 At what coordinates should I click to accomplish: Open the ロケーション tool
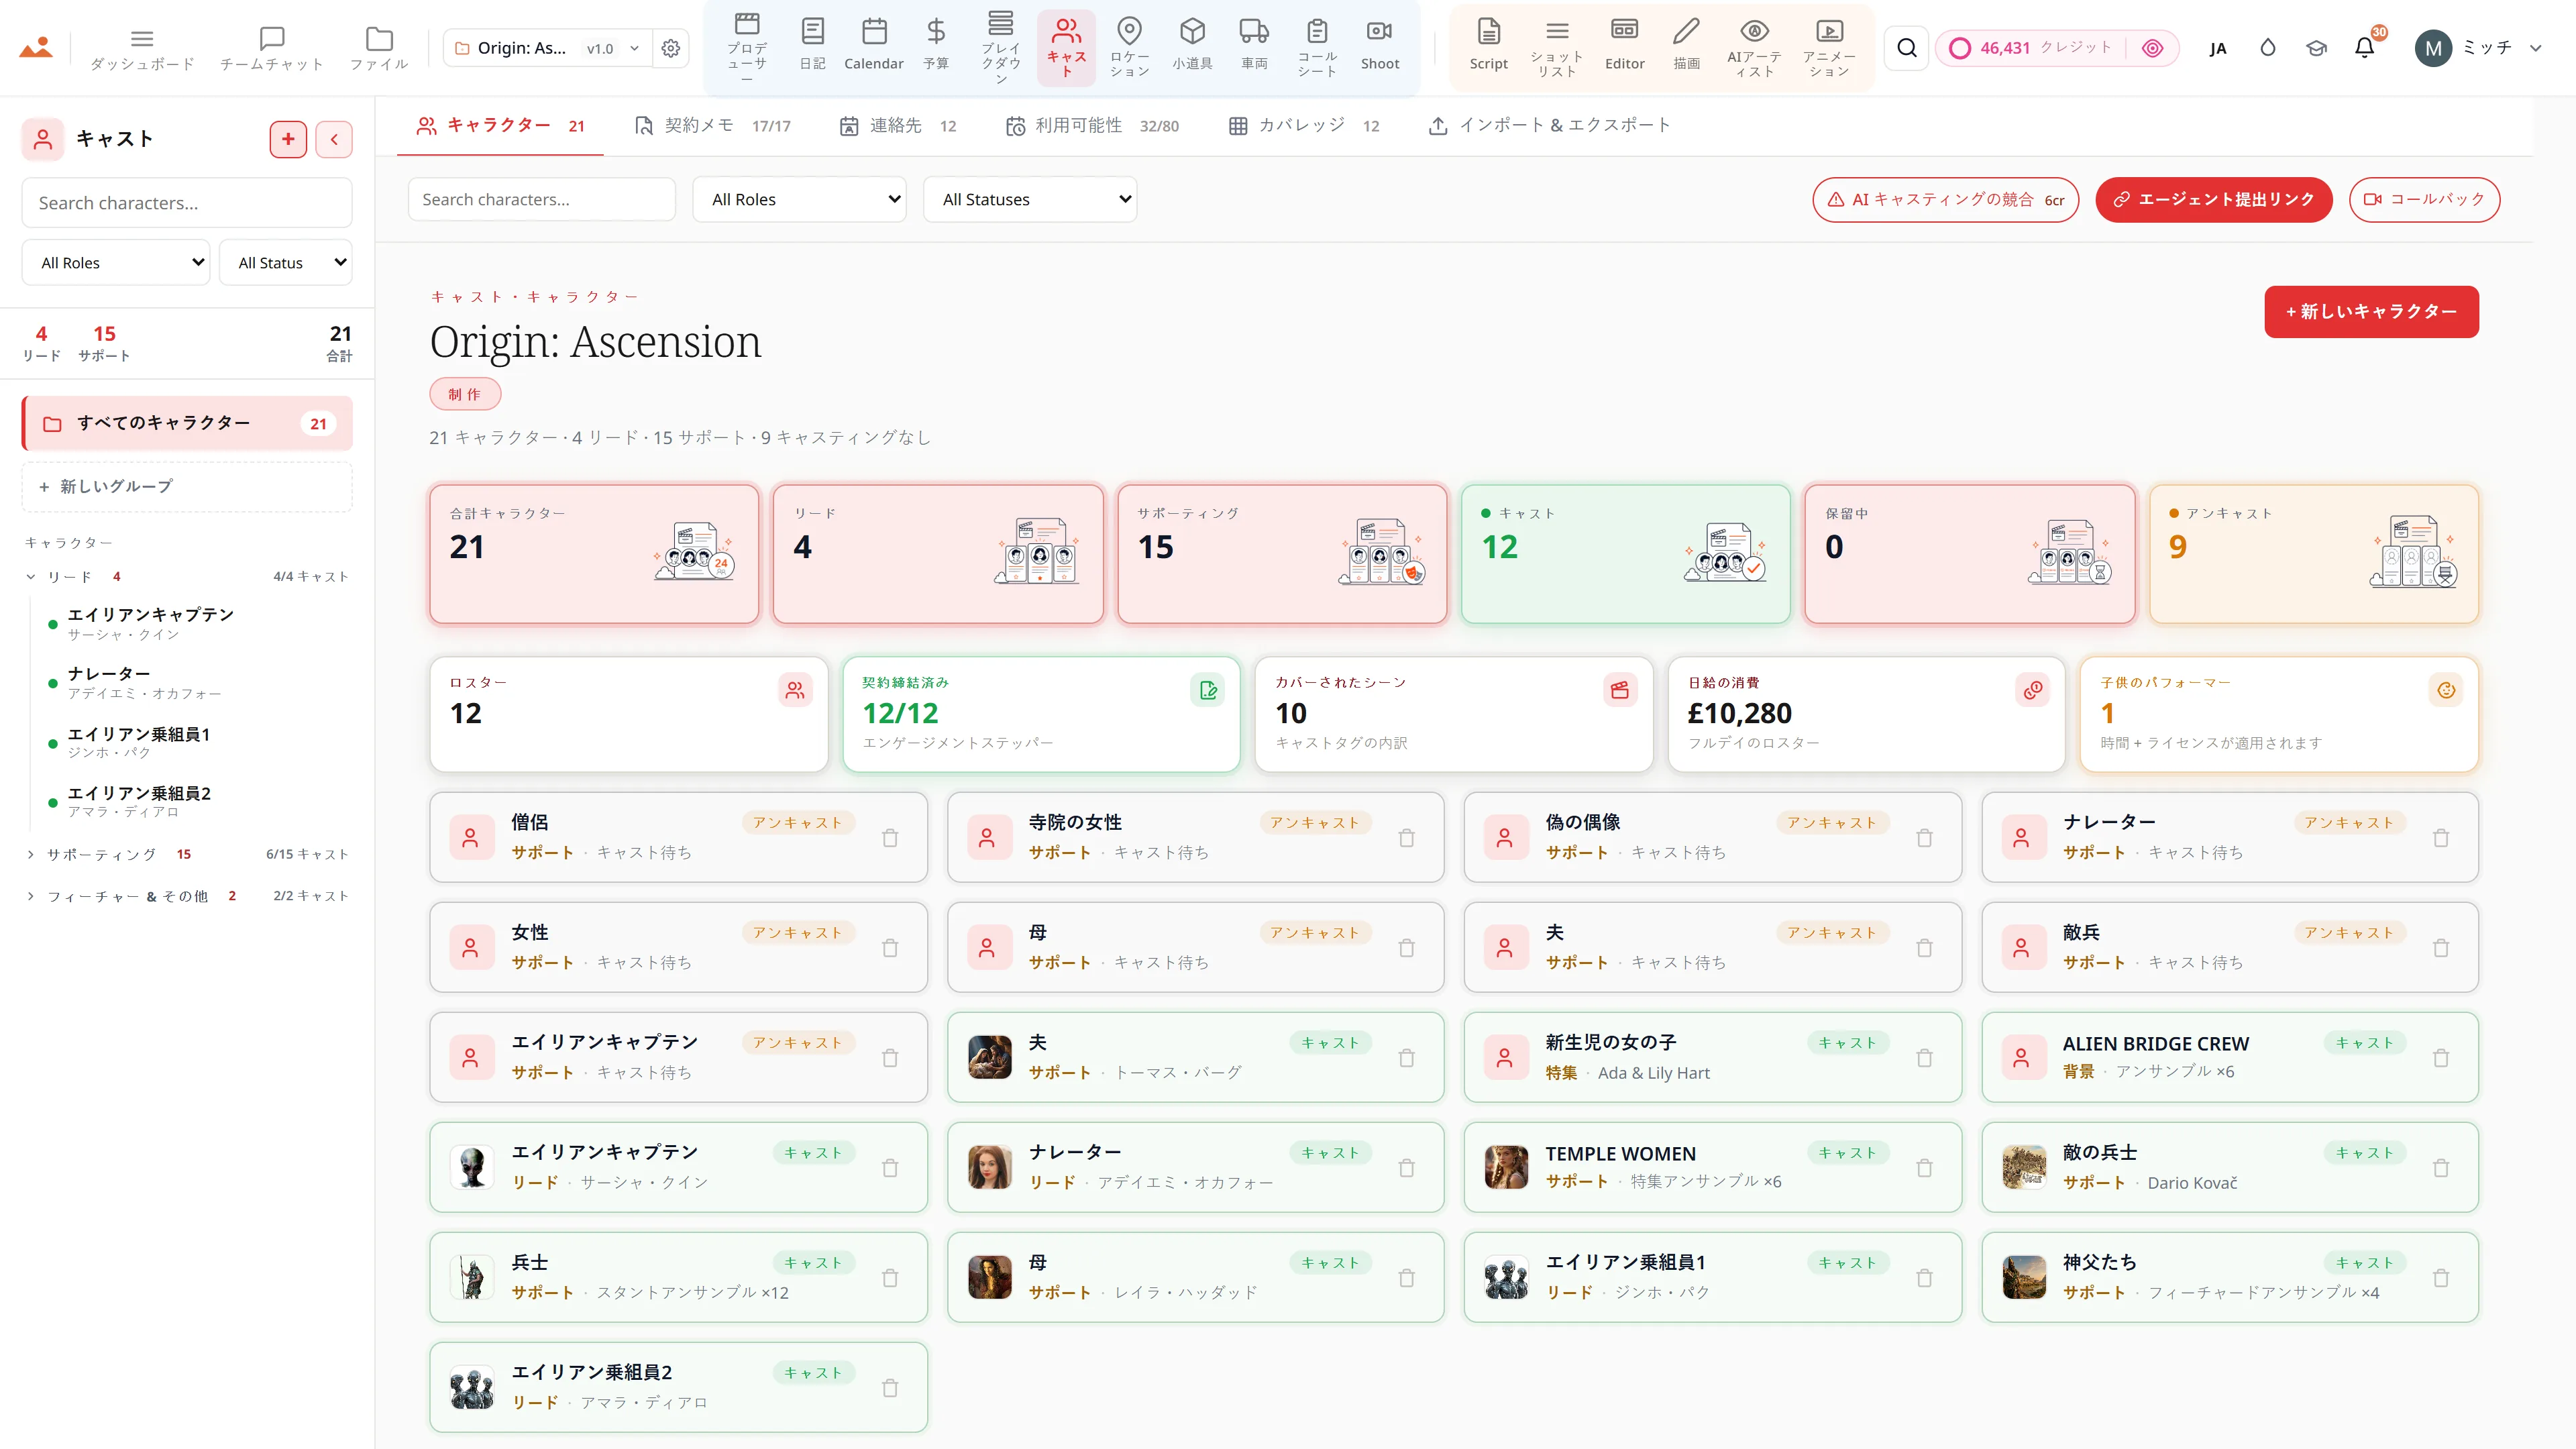[x=1130, y=47]
